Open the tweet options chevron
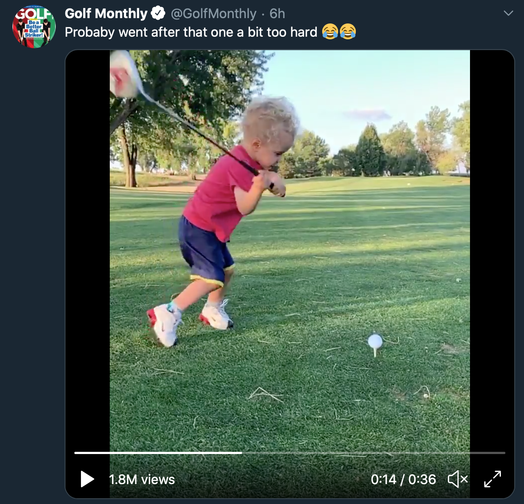The height and width of the screenshot is (504, 524). click(x=509, y=13)
